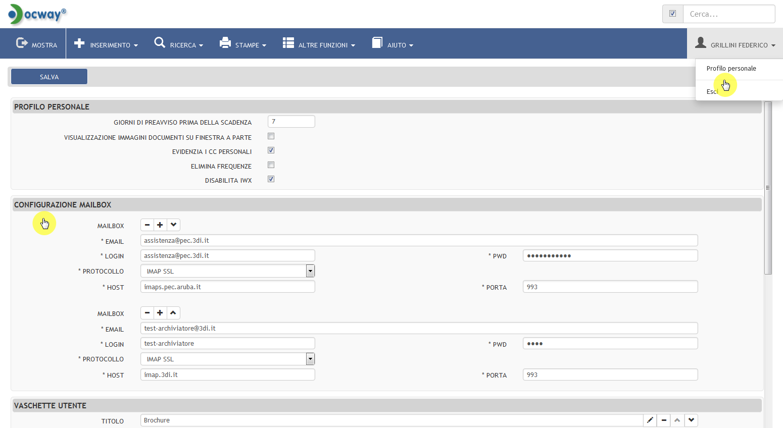Click the Mostra exit icon in navbar
This screenshot has width=783, height=428.
[22, 43]
